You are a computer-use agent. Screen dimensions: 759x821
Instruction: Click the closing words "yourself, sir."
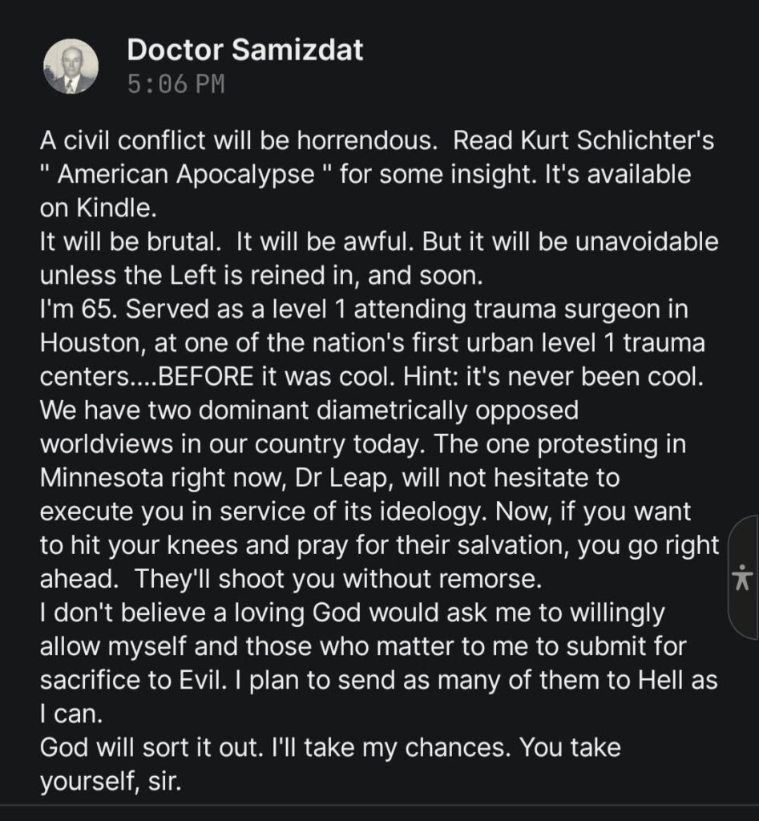click(x=111, y=780)
